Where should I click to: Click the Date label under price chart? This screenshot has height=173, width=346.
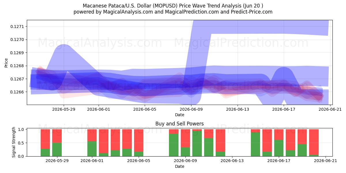(x=179, y=115)
